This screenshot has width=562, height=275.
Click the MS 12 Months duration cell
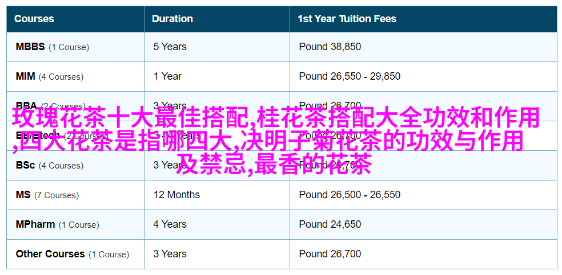point(176,195)
